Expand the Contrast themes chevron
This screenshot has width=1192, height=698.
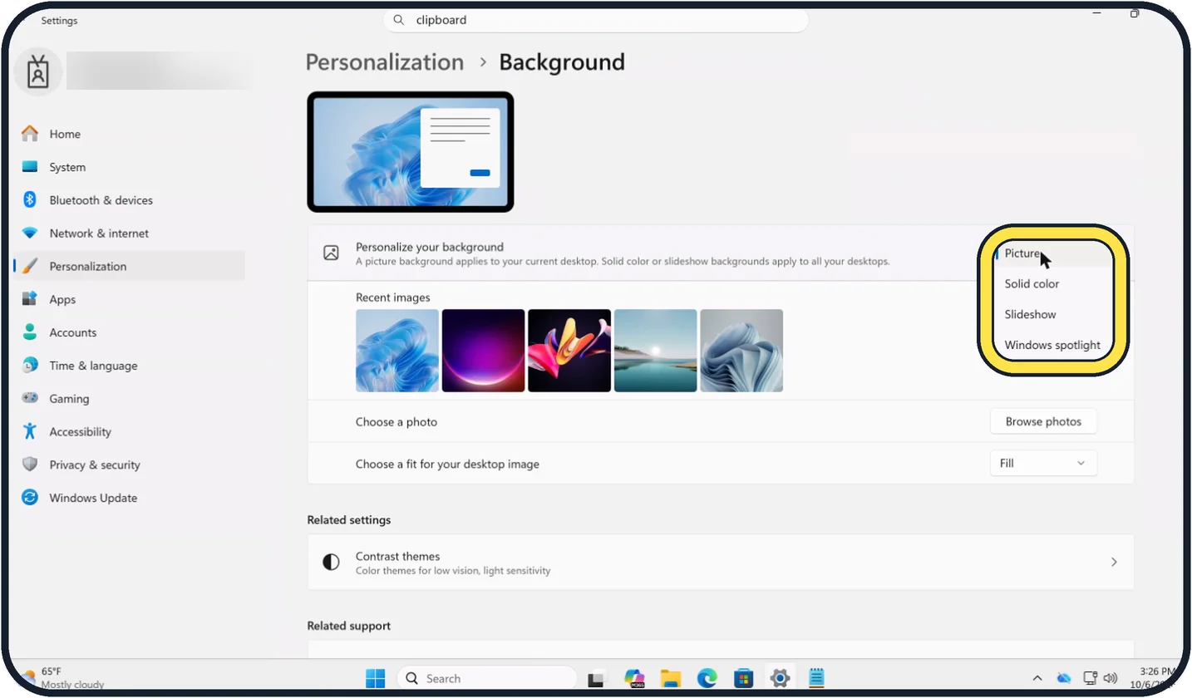[x=1114, y=562]
